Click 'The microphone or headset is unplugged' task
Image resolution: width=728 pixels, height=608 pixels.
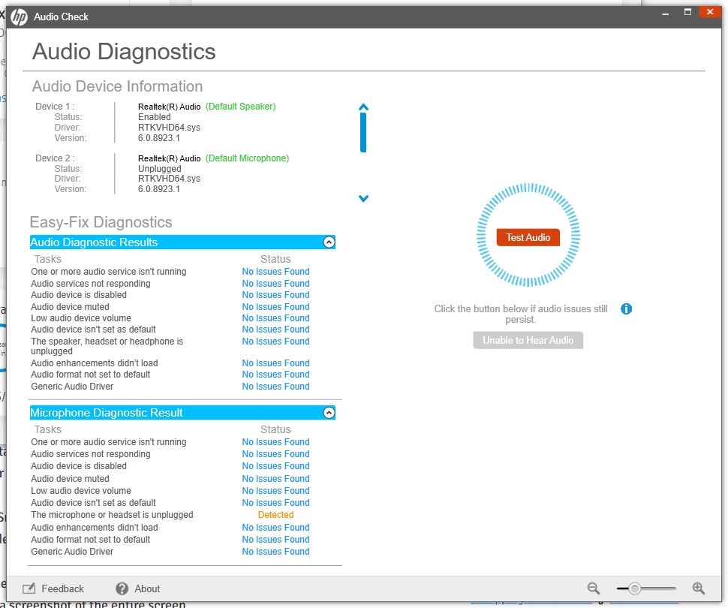click(112, 515)
